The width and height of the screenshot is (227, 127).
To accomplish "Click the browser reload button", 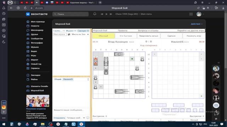I will click(x=25, y=8).
